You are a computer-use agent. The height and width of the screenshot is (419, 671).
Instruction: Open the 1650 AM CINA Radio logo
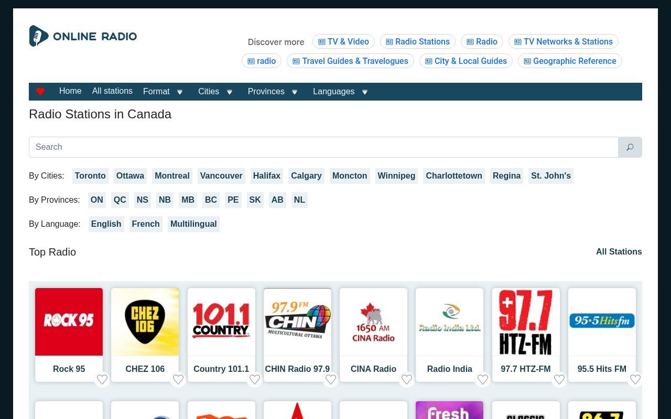373,322
